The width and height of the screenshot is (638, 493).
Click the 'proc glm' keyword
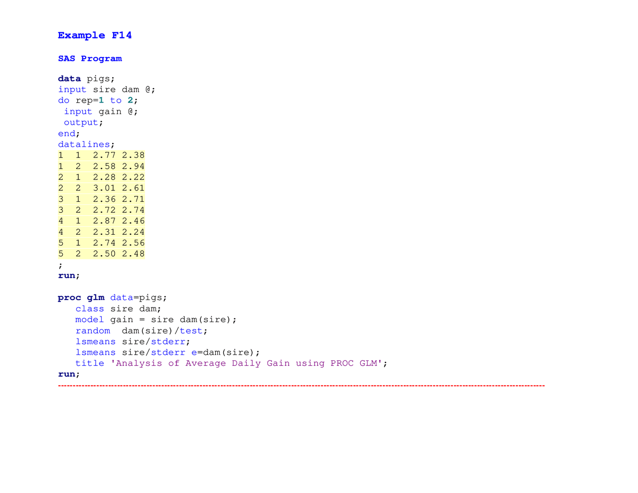81,298
